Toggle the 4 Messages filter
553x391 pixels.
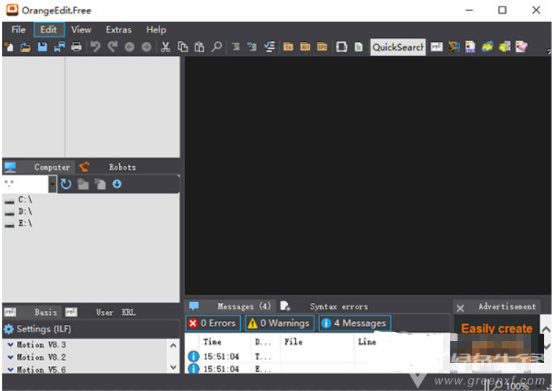coord(355,323)
